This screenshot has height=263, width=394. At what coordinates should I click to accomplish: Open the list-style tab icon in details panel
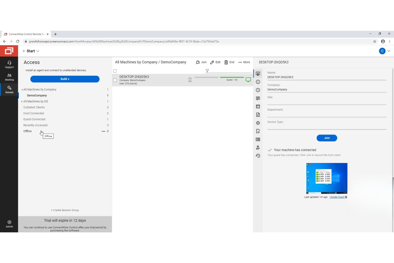258,139
